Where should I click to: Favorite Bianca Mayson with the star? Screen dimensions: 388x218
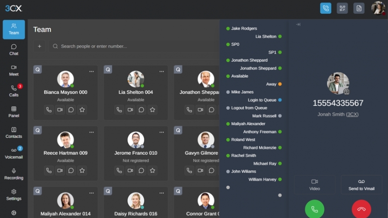point(82,110)
